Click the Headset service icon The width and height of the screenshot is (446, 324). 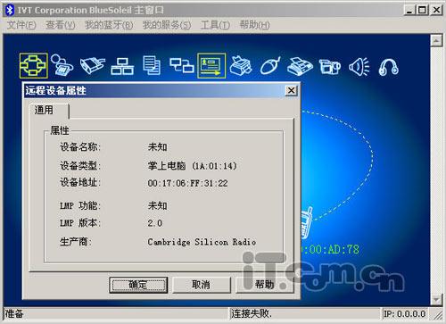click(389, 67)
